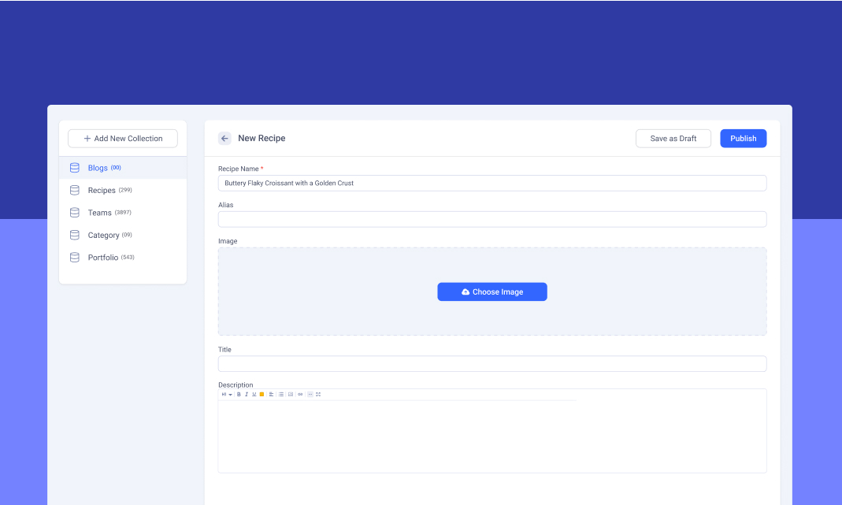Focus the Alias input field

(x=492, y=220)
